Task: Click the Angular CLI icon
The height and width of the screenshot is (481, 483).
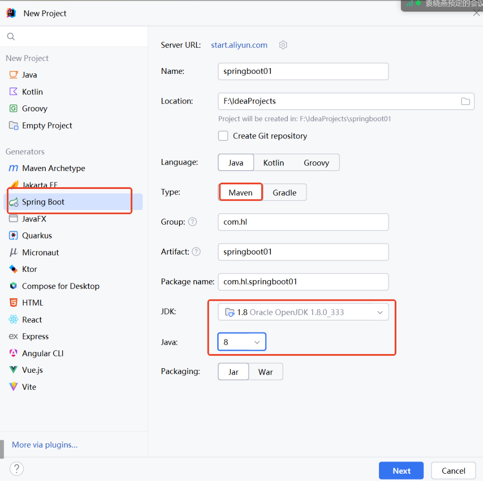Action: click(14, 353)
